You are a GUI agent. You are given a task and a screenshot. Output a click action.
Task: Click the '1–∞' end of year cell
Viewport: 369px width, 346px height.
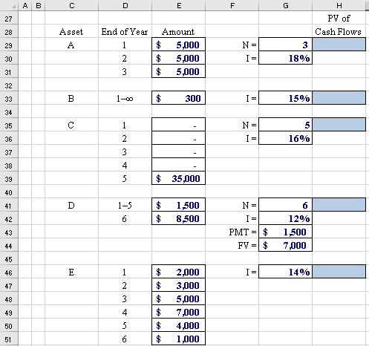(x=125, y=98)
